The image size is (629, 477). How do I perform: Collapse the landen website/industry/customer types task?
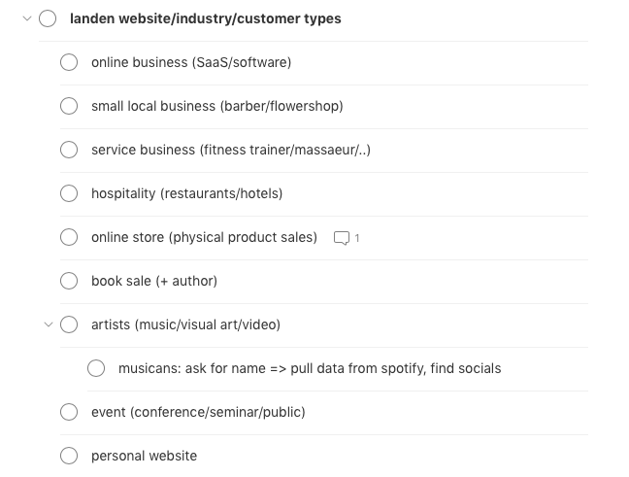pyautogui.click(x=27, y=18)
